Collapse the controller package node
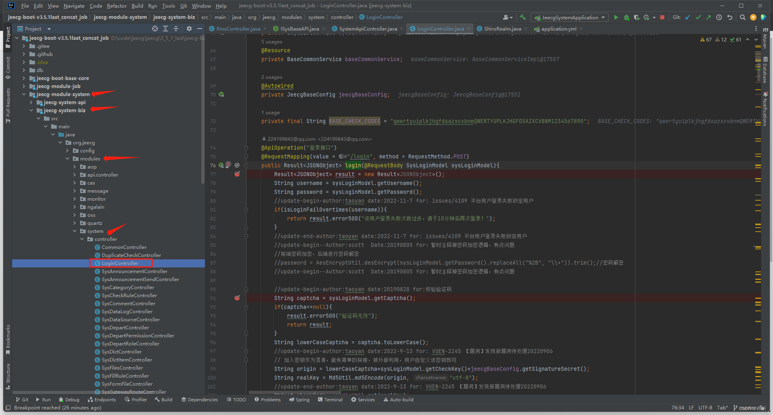 [82, 239]
